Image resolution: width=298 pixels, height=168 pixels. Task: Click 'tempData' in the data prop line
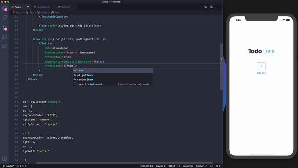click(x=61, y=48)
